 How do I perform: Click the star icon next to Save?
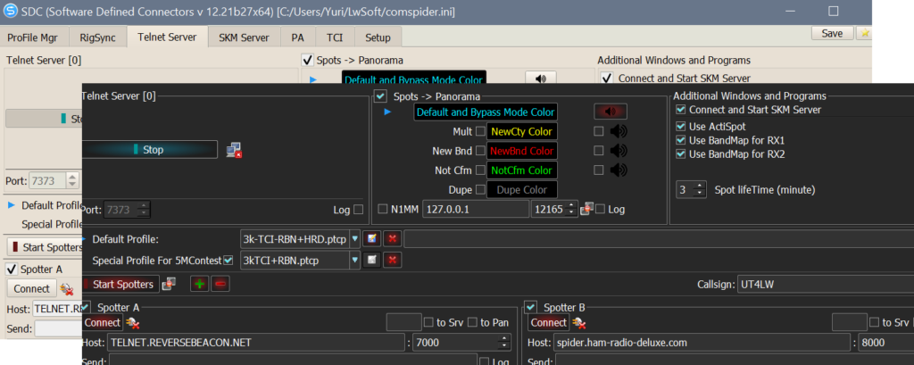coord(865,33)
